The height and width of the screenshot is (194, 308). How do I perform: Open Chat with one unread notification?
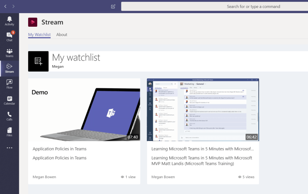(x=9, y=37)
